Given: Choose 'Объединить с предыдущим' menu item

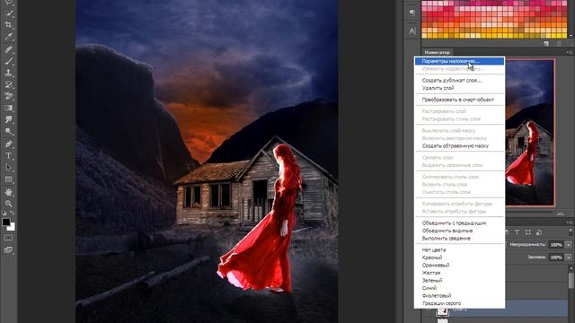Looking at the screenshot, I should pyautogui.click(x=459, y=223).
